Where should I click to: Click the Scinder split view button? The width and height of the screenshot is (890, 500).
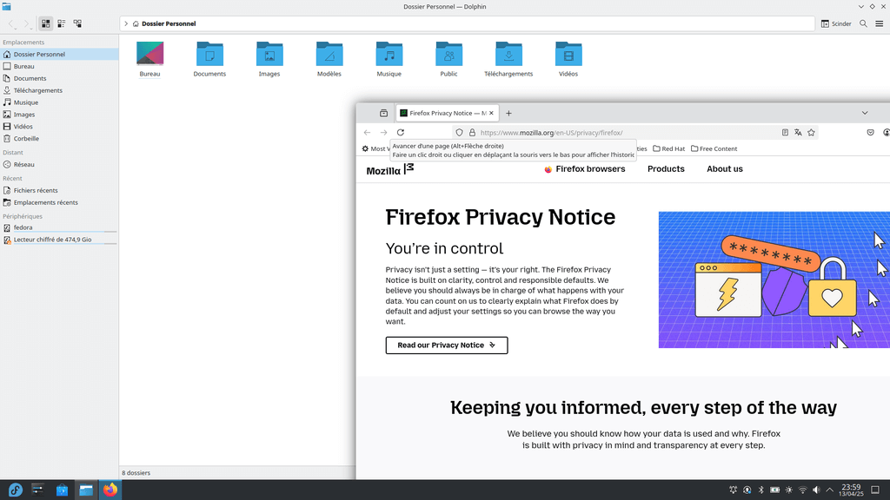(x=836, y=23)
